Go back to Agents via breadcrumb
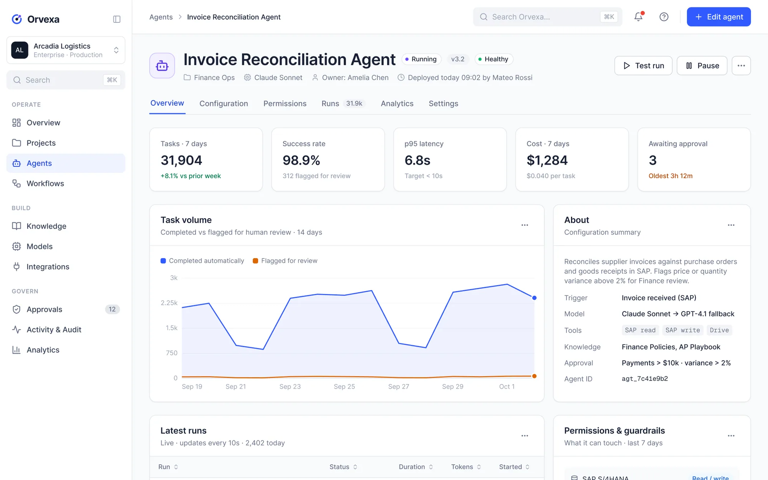Screen dimensions: 768x480 pos(161,17)
